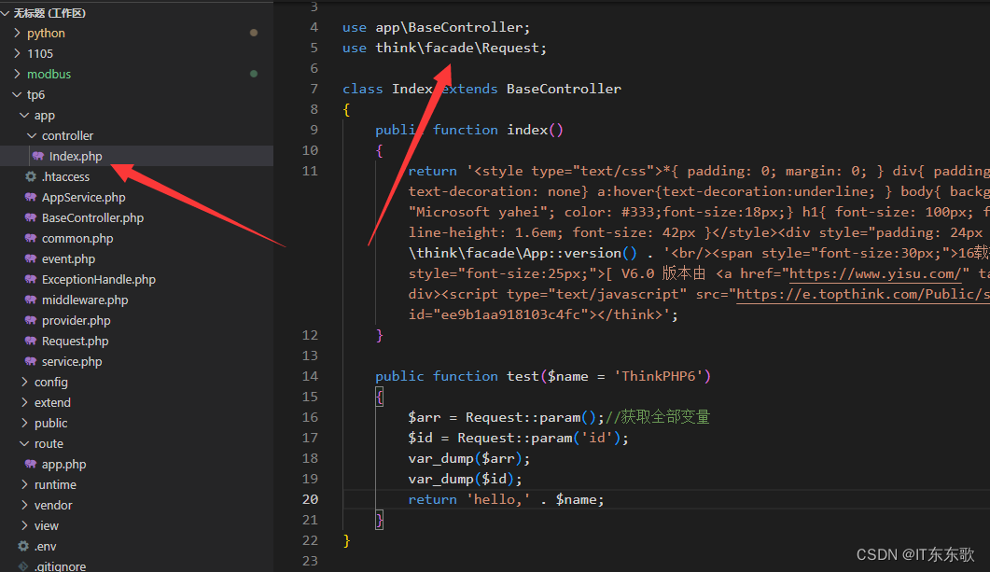Open the .gitignore file

[x=60, y=566]
